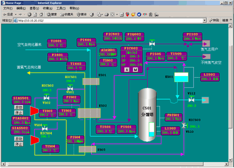Screen dimensions: 234x168
Task: Open the Media toolbar button
Action: coord(82,14)
